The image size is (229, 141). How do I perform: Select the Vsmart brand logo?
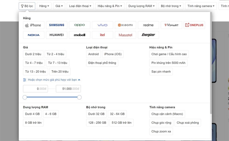click(171, 25)
